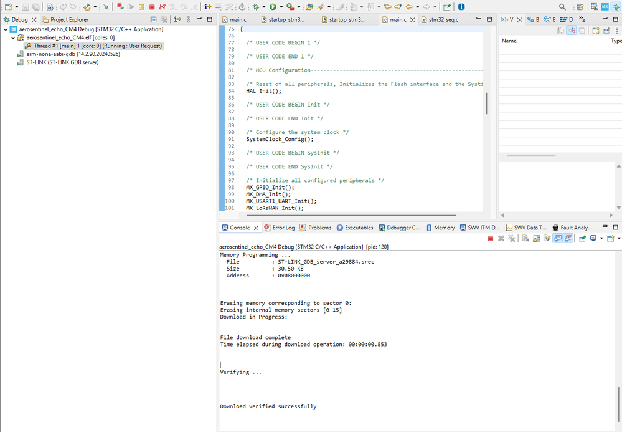Click Collapse All in Debug view
The height and width of the screenshot is (432, 622).
tap(154, 19)
